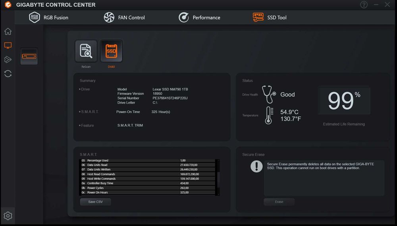Open settings gear in sidebar
Image resolution: width=397 pixels, height=226 pixels.
8,216
